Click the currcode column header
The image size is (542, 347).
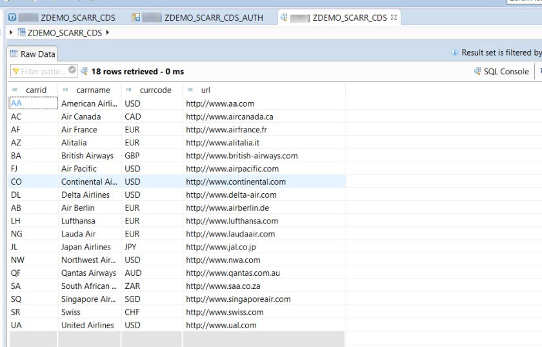click(155, 90)
